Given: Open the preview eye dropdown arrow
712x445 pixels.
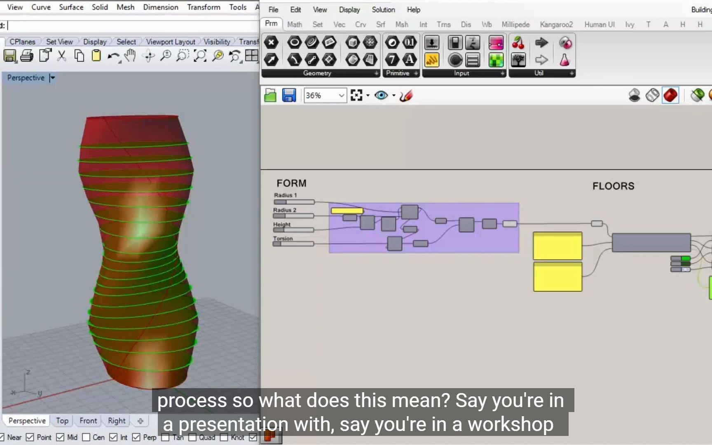Looking at the screenshot, I should coord(393,95).
